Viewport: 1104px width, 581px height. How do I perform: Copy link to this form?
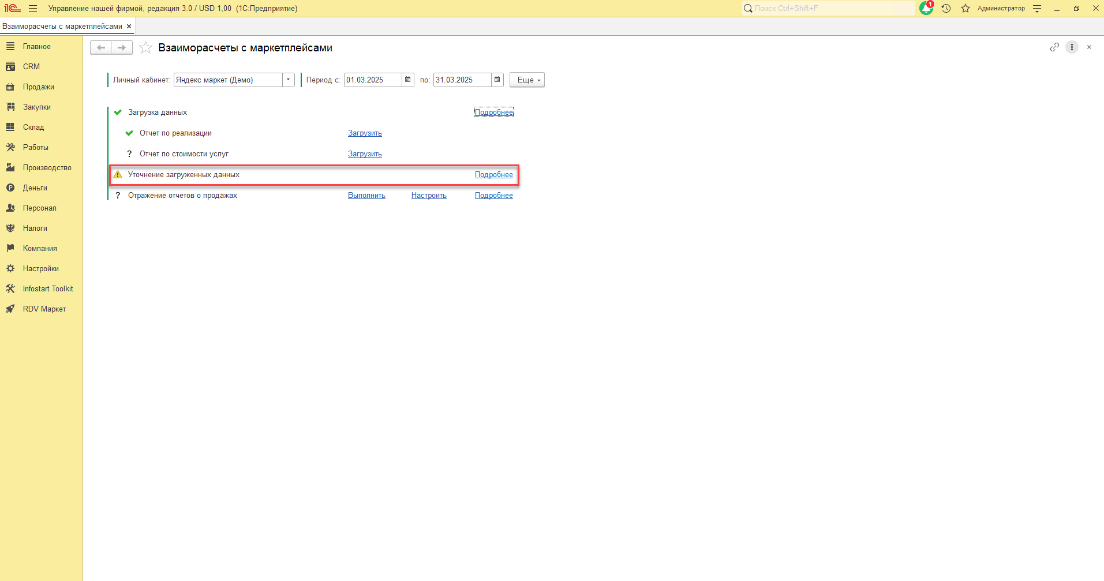tap(1054, 47)
